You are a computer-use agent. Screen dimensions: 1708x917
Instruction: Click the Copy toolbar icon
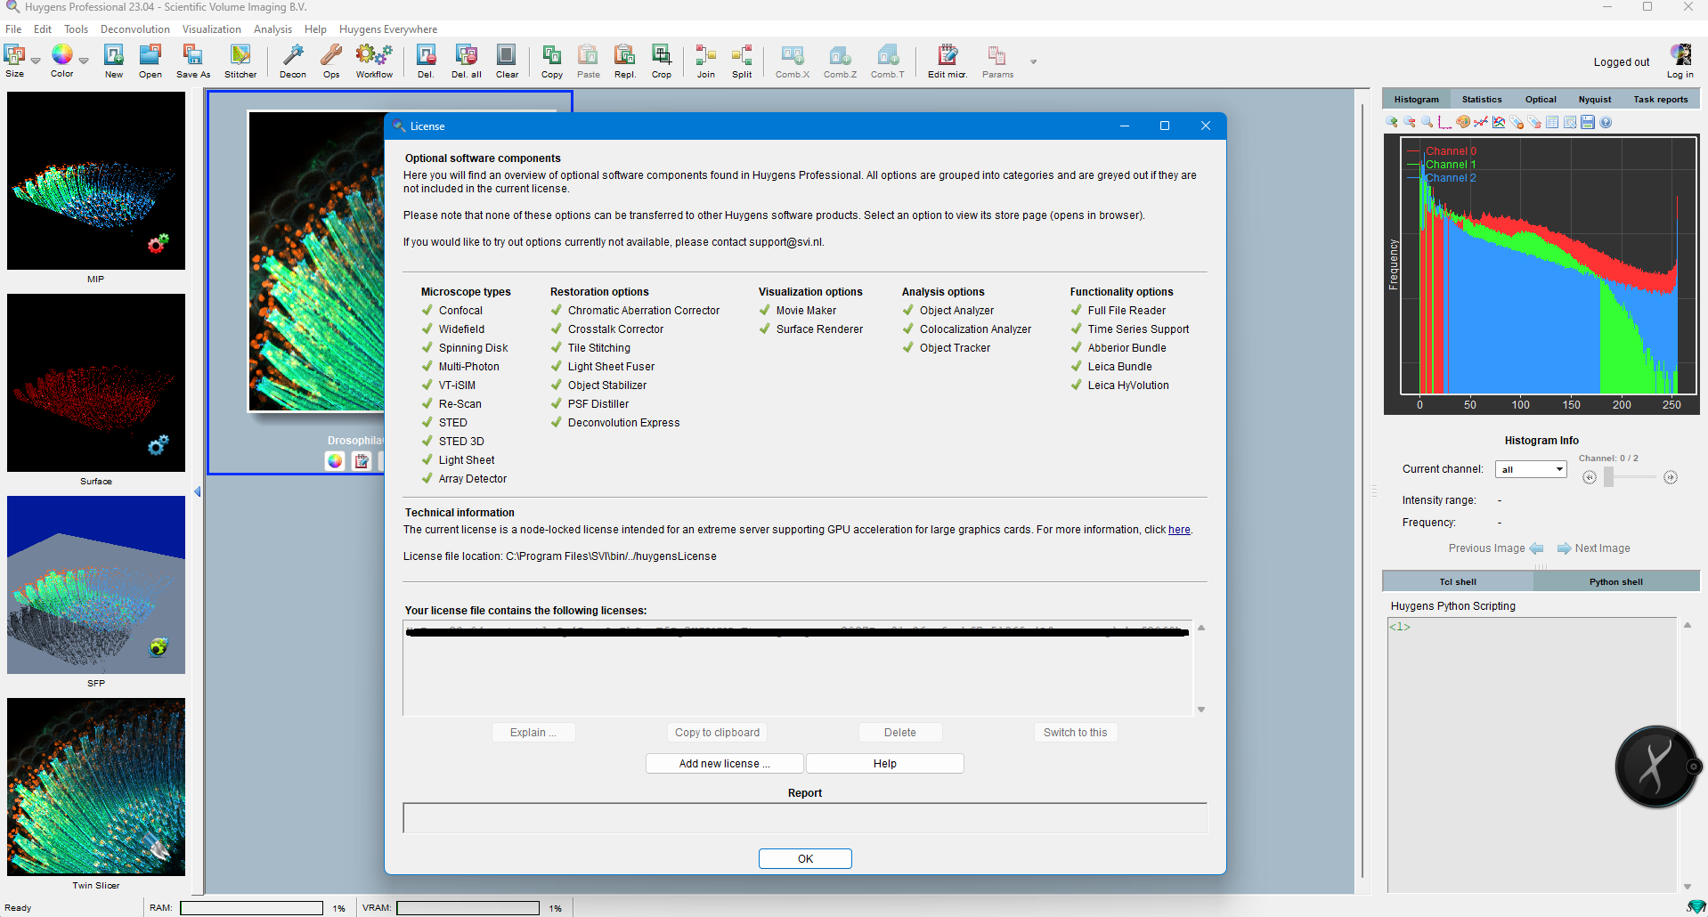(552, 61)
